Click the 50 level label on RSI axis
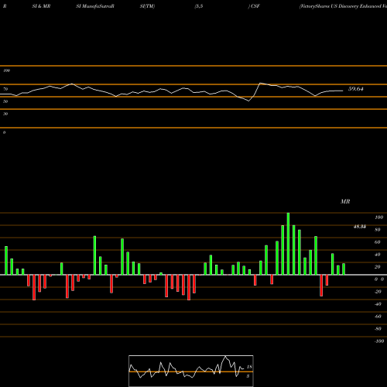 tap(5, 101)
